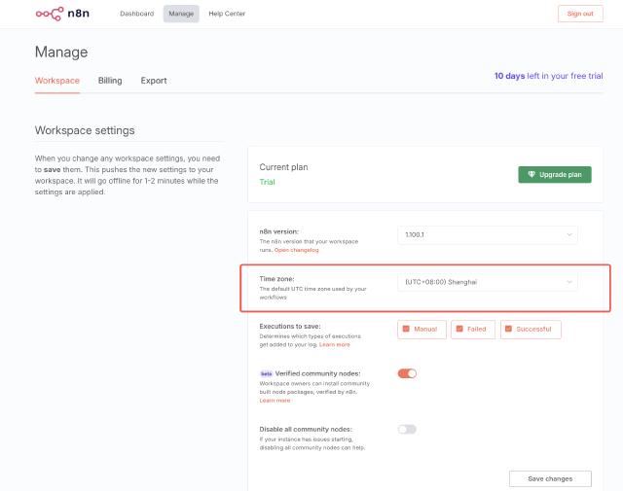The height and width of the screenshot is (491, 623).
Task: Click the n8n logo icon
Action: click(48, 14)
